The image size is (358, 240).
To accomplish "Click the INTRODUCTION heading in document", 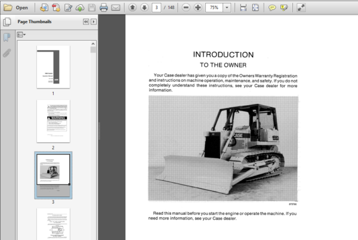I will pos(223,54).
